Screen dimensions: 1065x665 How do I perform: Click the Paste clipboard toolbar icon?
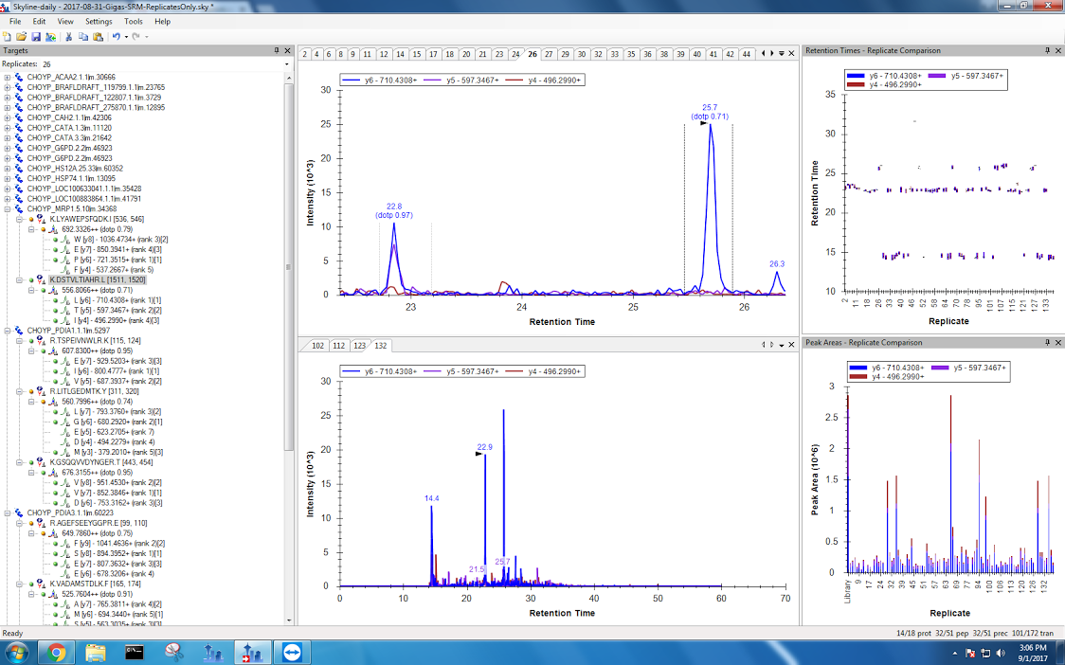98,36
